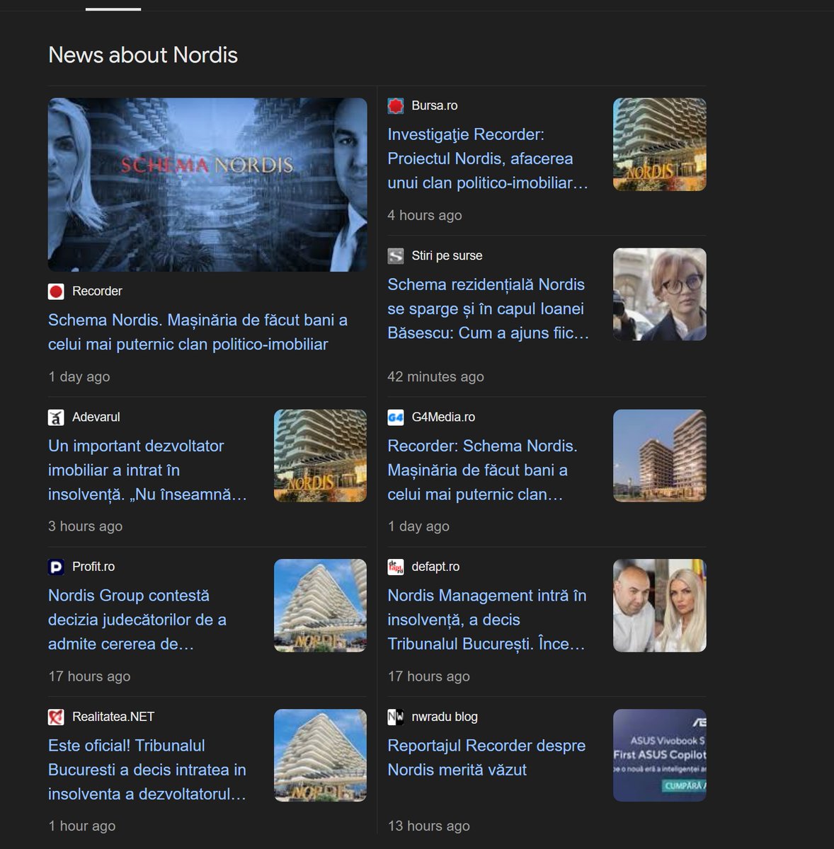This screenshot has height=849, width=834.
Task: Click the '42 minutes ago' timestamp
Action: coord(435,377)
